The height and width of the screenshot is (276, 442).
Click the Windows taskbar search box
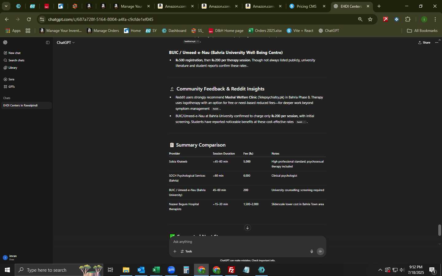pos(59,270)
